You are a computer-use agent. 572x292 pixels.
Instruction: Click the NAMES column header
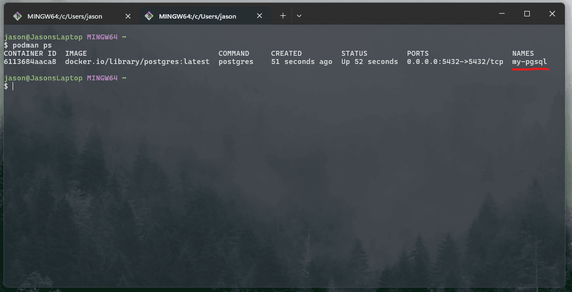point(523,54)
